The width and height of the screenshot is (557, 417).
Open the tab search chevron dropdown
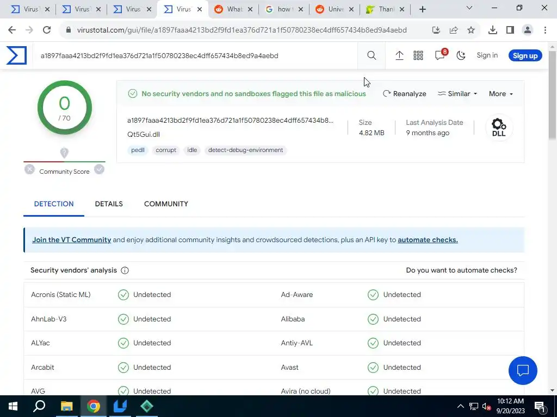pyautogui.click(x=469, y=8)
